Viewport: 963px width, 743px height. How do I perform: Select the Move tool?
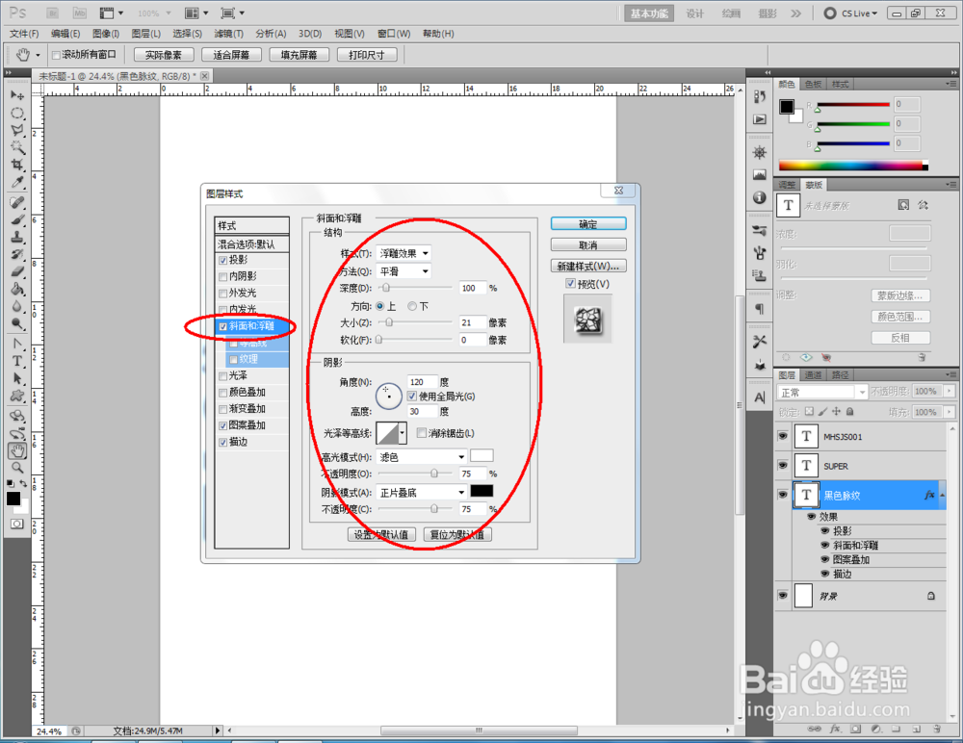pyautogui.click(x=17, y=96)
